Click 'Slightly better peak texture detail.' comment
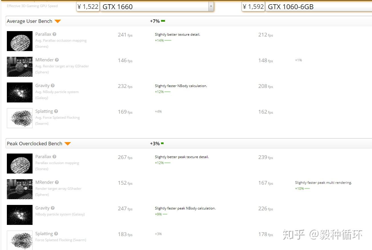 click(182, 157)
